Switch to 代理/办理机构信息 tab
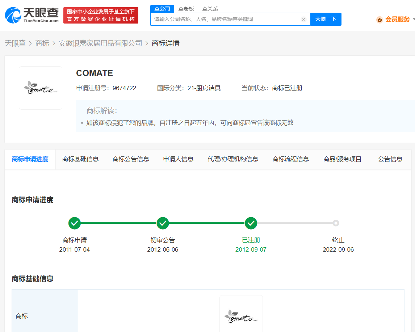Screen dimensions: 415x332 click(233, 159)
